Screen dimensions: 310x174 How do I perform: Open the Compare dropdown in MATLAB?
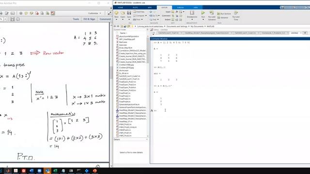[x=140, y=15]
